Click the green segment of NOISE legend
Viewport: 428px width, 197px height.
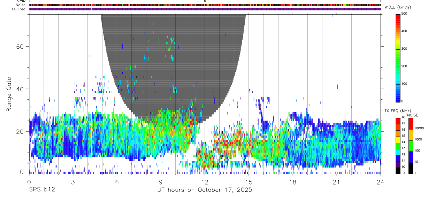pyautogui.click(x=411, y=146)
